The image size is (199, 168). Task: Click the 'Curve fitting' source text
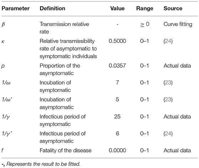tap(178, 24)
